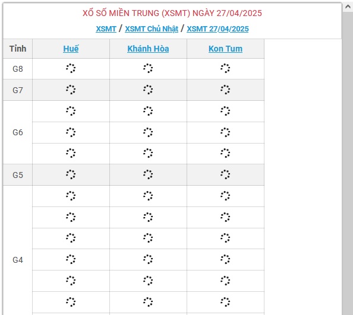Click the scrollbar up arrow button
Viewport: 353px width, 315px height.
(348, 7)
